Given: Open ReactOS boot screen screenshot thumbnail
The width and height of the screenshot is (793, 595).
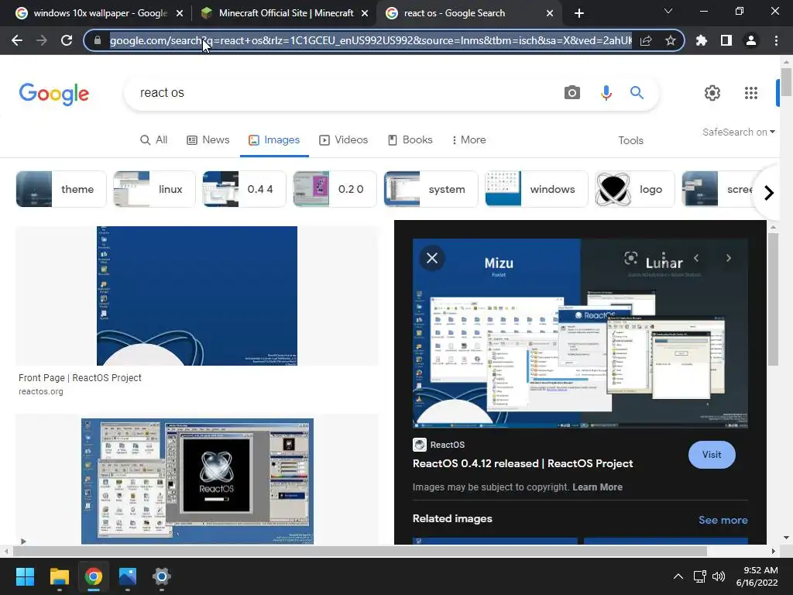Looking at the screenshot, I should pyautogui.click(x=197, y=481).
